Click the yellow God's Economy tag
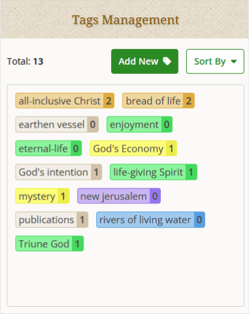Image resolution: width=249 pixels, height=314 pixels. point(133,148)
